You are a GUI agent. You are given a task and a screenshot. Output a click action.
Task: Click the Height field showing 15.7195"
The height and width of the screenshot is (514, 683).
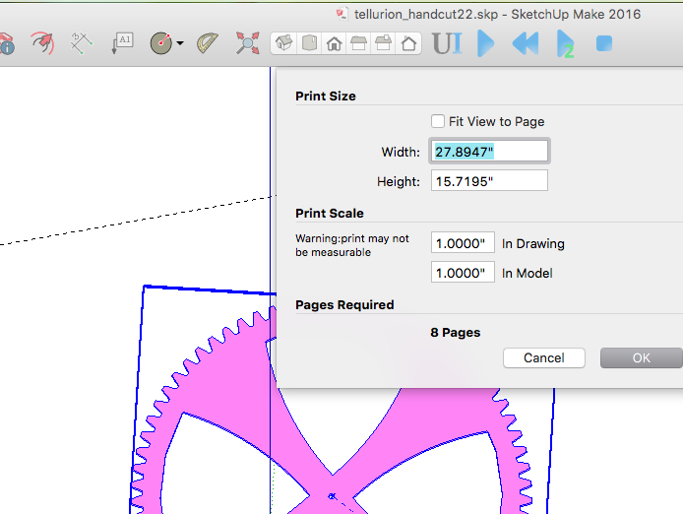tap(489, 181)
